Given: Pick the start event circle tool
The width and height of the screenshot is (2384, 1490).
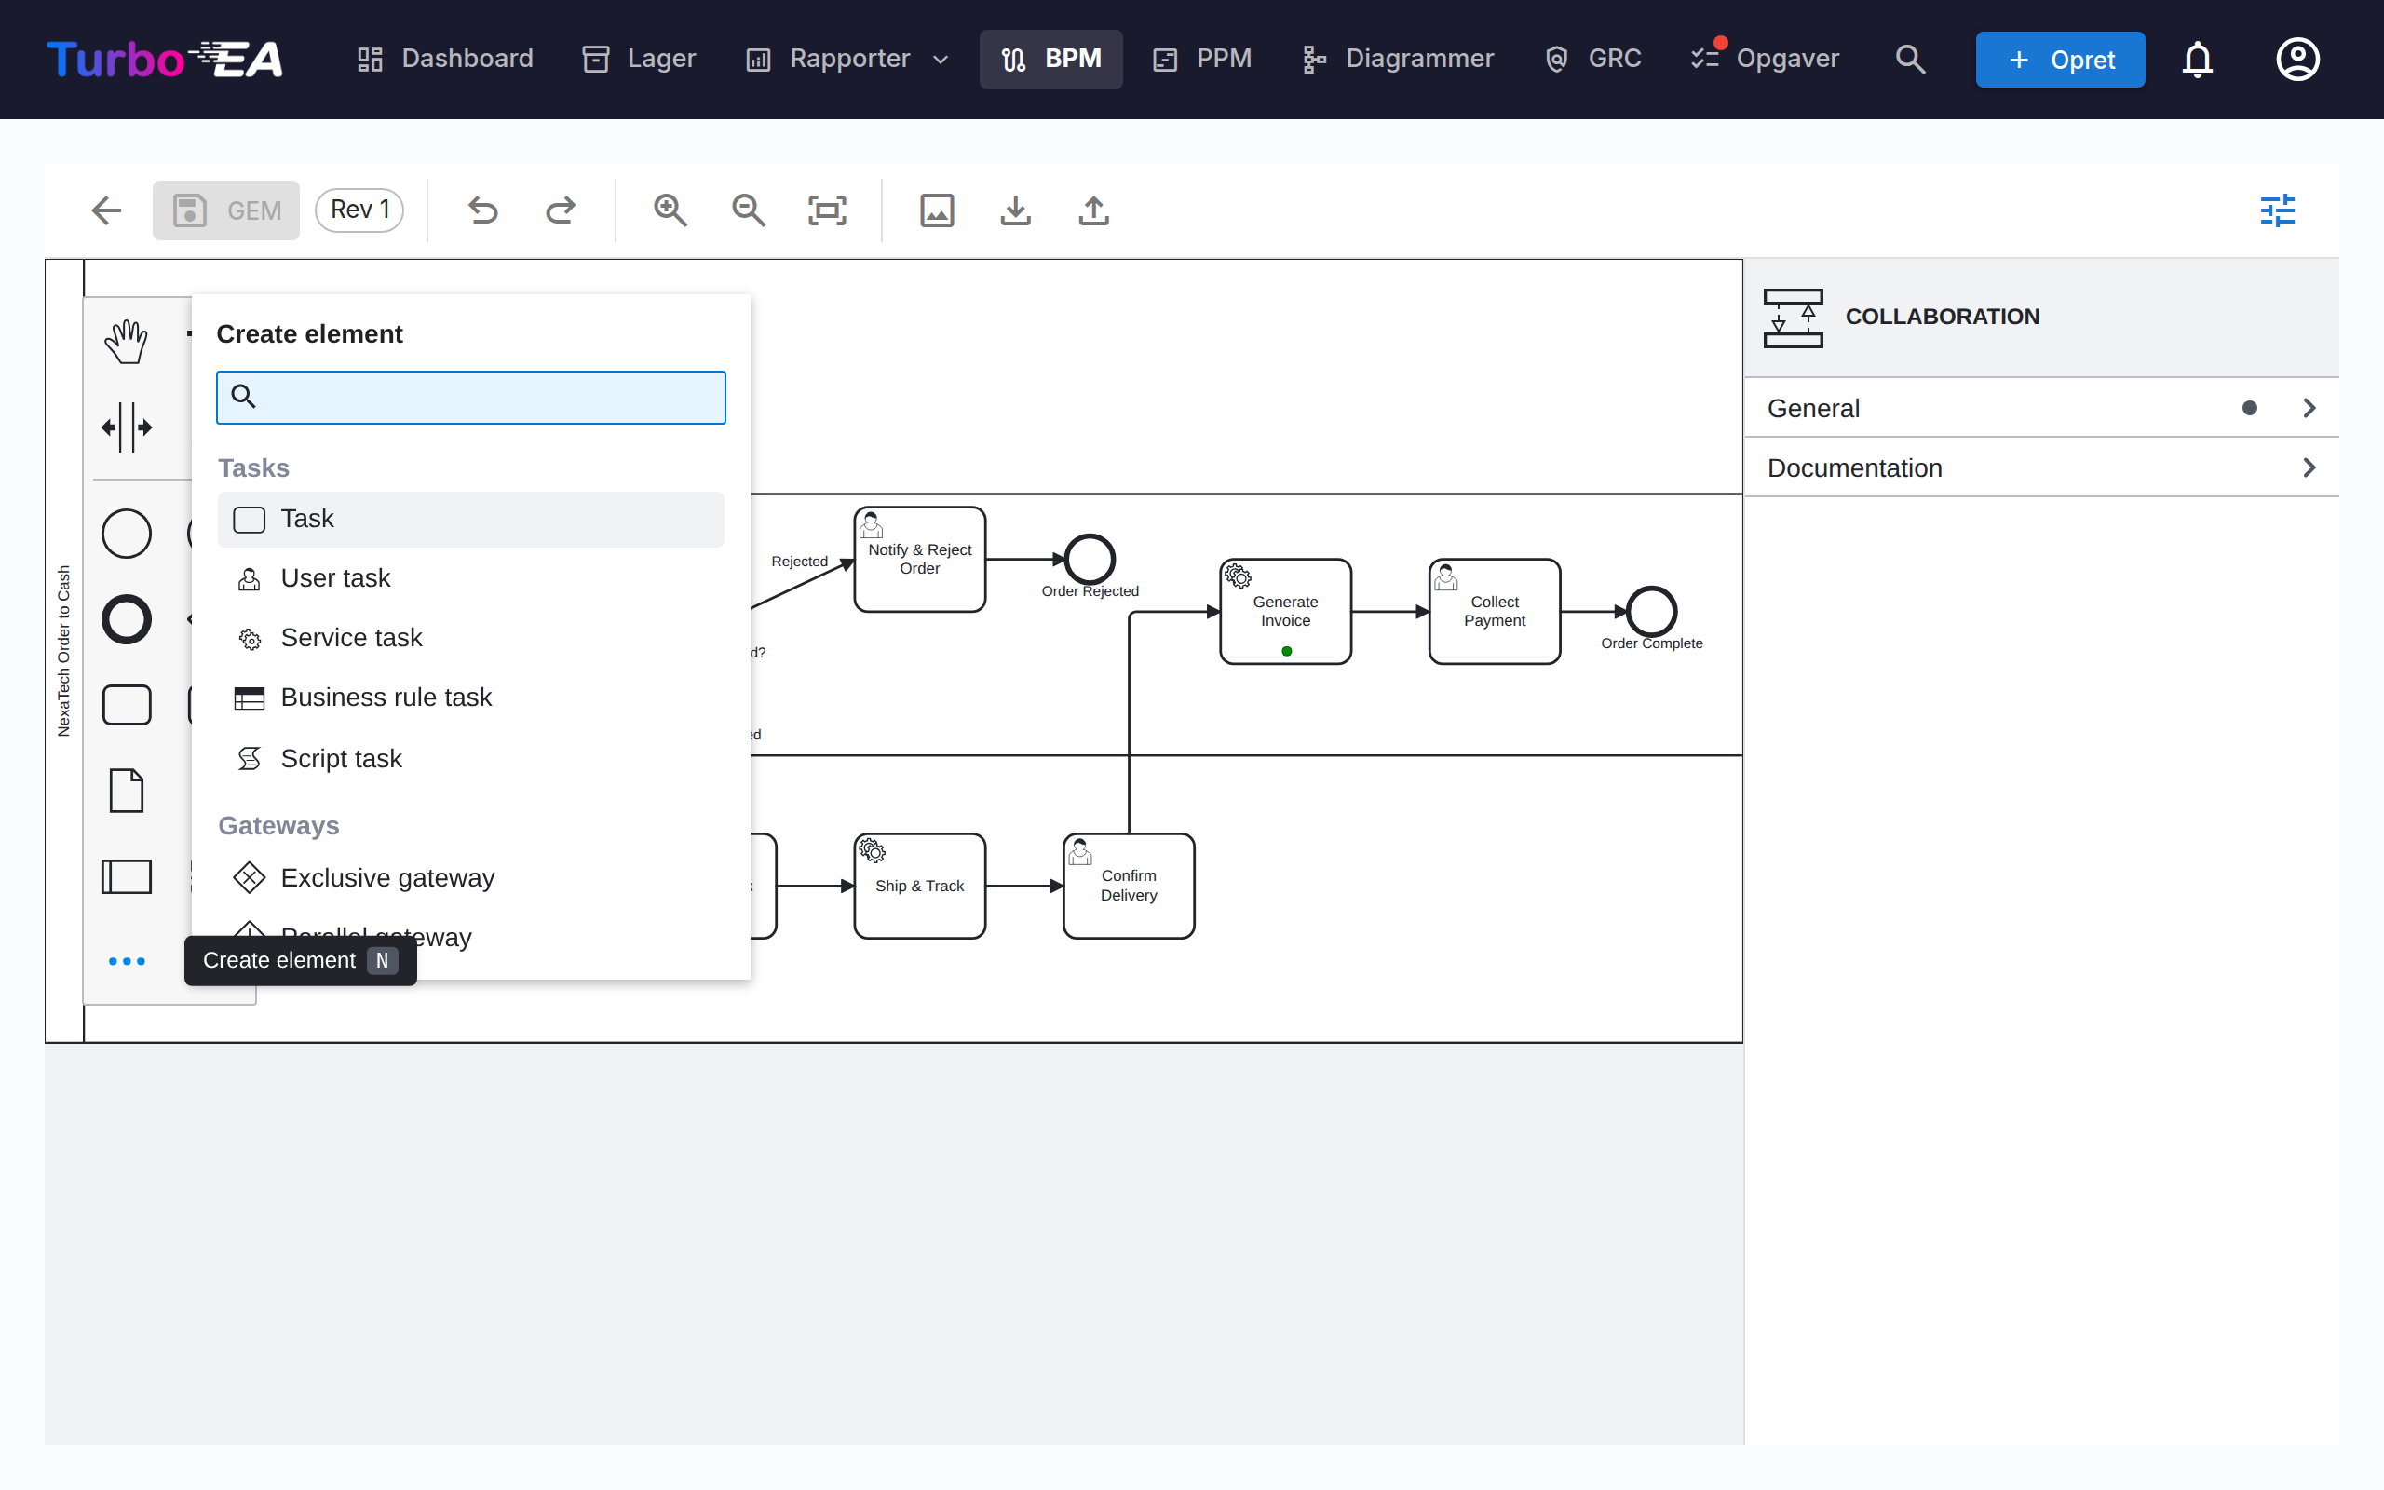Looking at the screenshot, I should coord(126,535).
